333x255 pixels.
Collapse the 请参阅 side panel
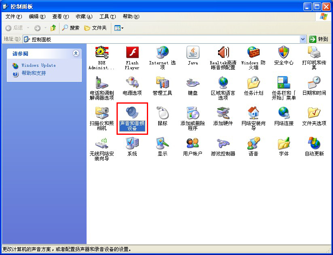pos(76,53)
